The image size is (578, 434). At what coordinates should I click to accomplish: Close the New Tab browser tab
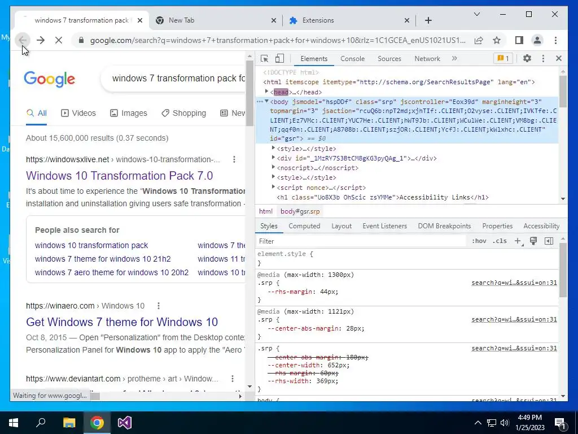[x=274, y=20]
